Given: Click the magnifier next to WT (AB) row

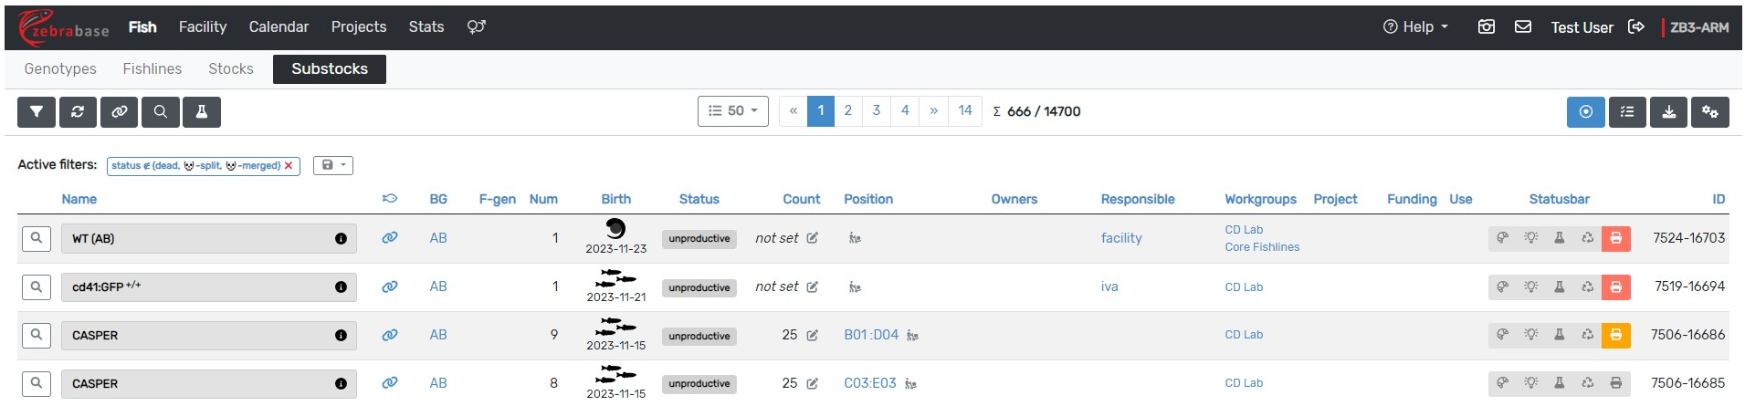Looking at the screenshot, I should [37, 238].
